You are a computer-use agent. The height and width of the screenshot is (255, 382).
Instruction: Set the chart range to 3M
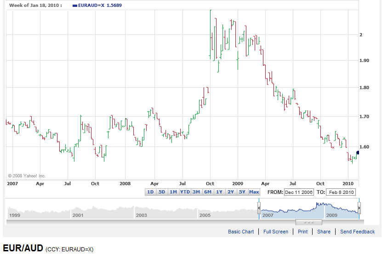pos(196,192)
